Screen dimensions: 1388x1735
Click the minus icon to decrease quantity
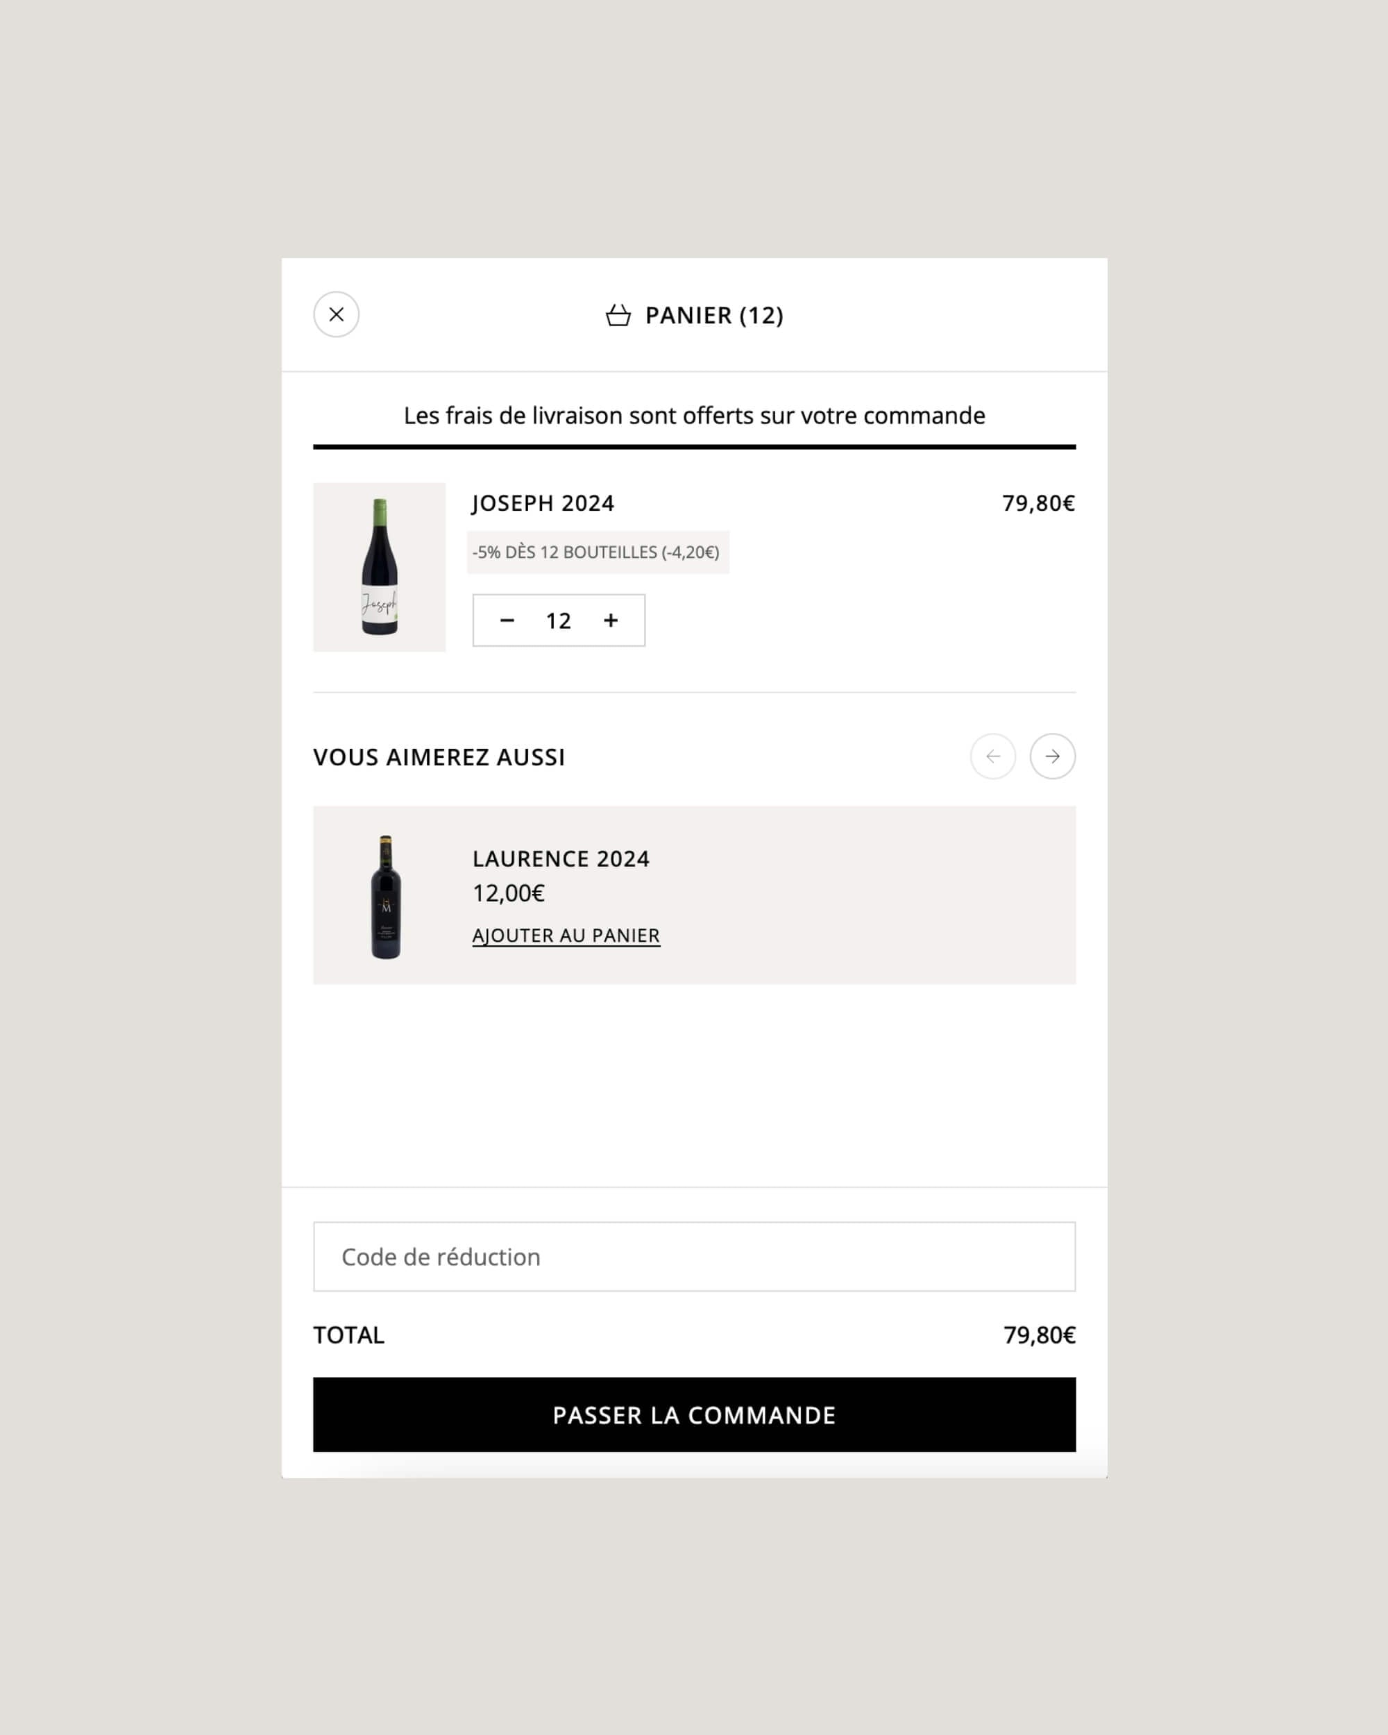[508, 620]
